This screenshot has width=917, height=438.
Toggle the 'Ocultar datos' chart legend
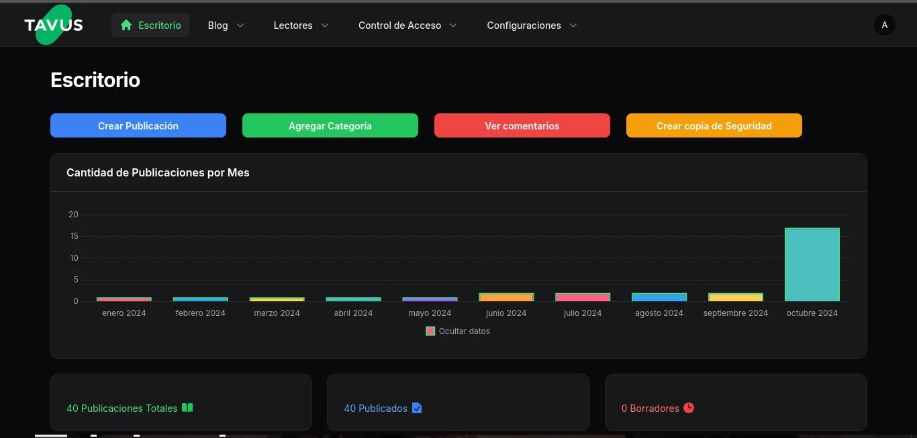click(x=464, y=331)
